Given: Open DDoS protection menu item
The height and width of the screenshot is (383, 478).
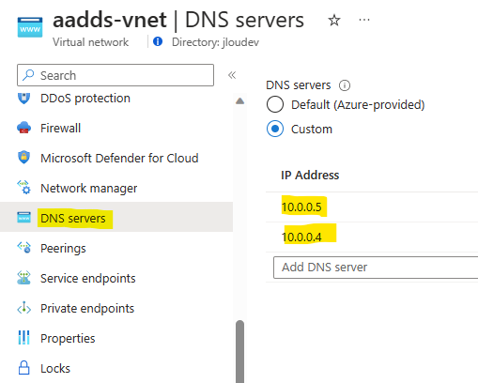Looking at the screenshot, I should [x=116, y=99].
